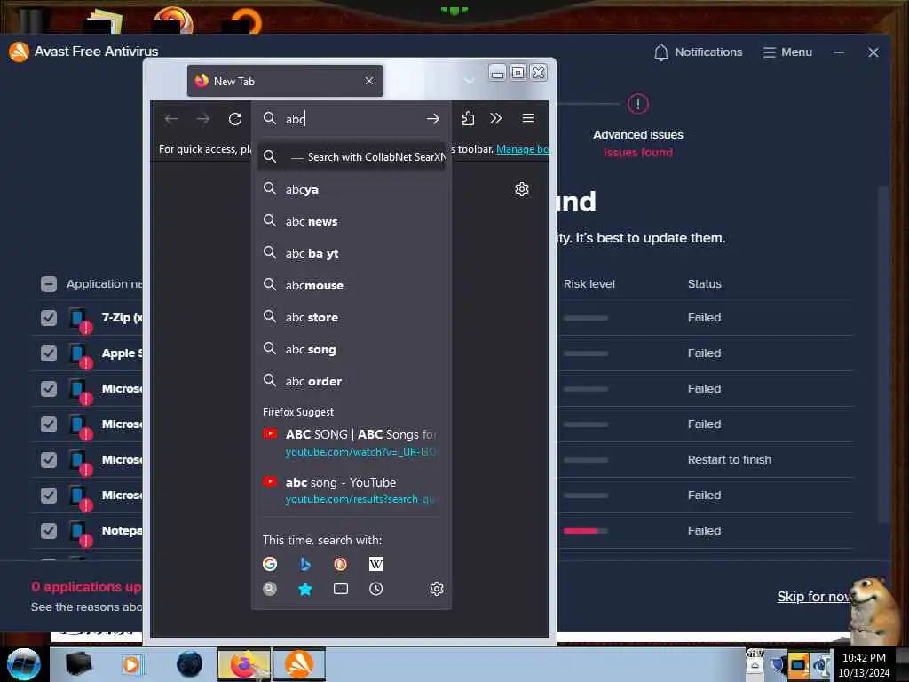
Task: Click the Restart to finish status
Action: (730, 460)
